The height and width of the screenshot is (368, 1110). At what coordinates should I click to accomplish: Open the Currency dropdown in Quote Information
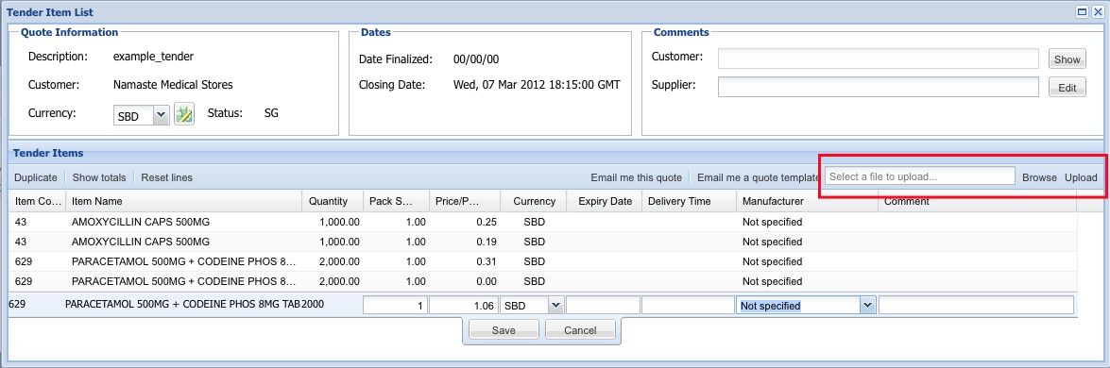161,115
